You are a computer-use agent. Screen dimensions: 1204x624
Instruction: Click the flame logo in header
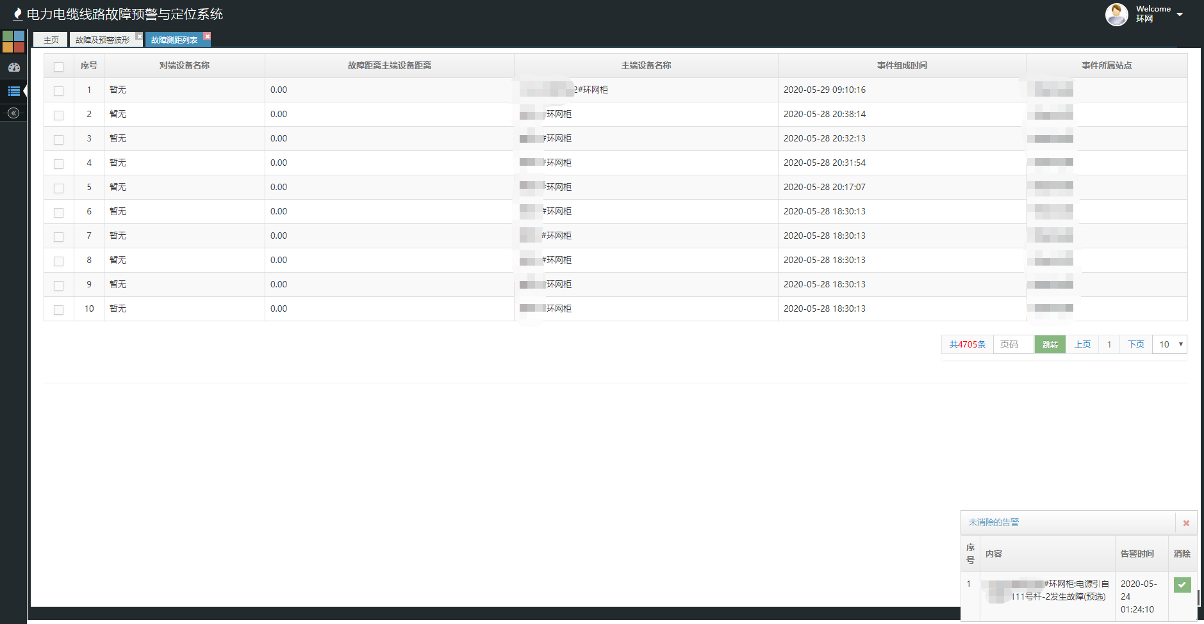(17, 14)
